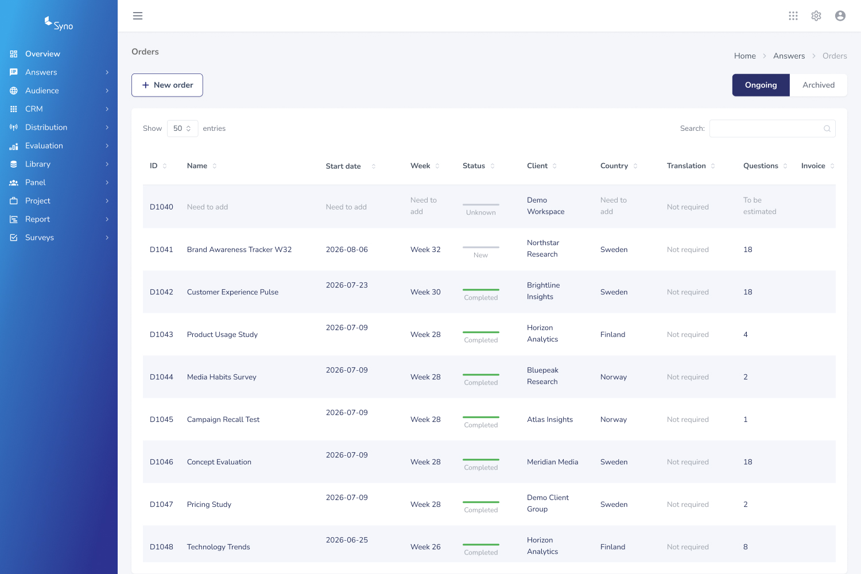This screenshot has height=574, width=861.
Task: Click the Answers chat icon in sidebar
Action: click(14, 72)
